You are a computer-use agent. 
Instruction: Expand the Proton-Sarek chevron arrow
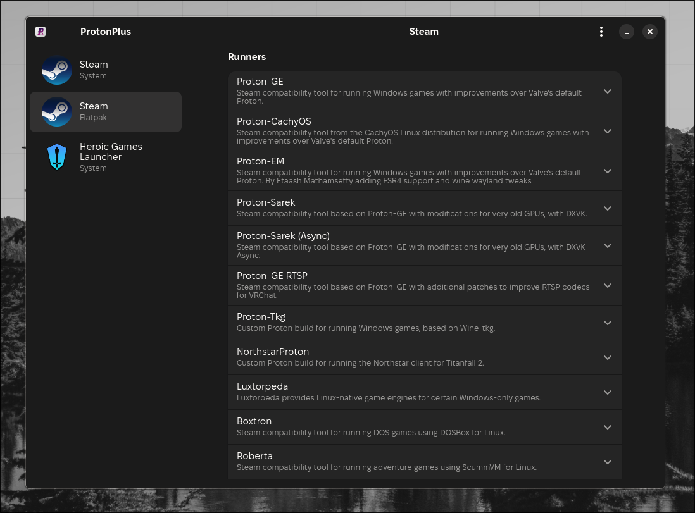[607, 208]
